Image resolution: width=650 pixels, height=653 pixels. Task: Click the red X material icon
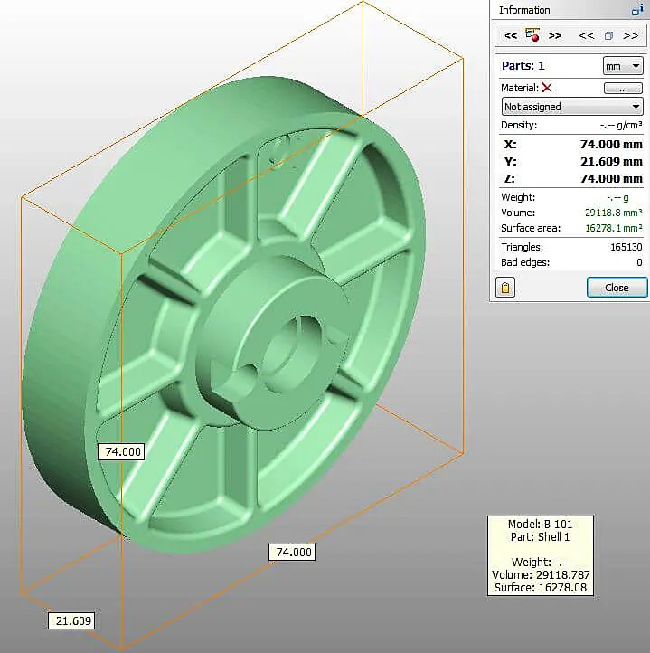(x=547, y=88)
